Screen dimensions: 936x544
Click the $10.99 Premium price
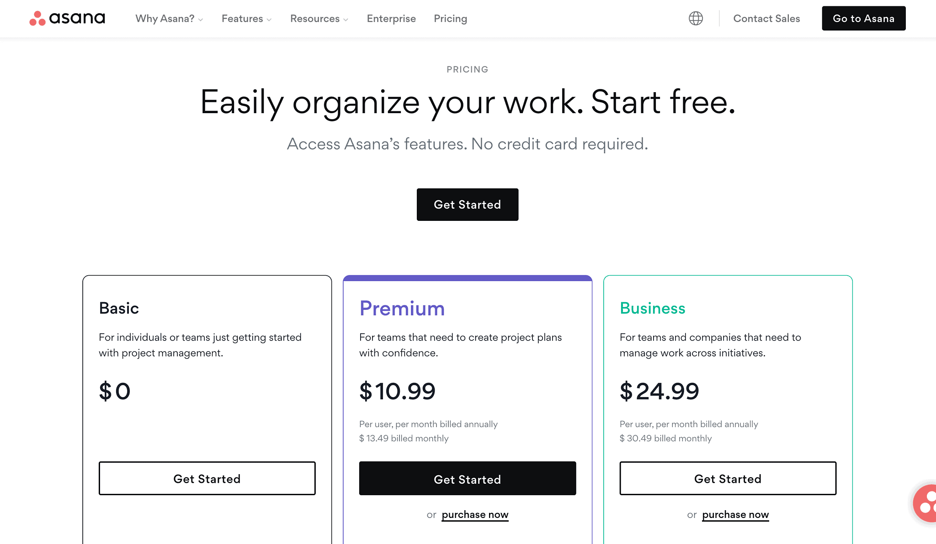coord(397,391)
